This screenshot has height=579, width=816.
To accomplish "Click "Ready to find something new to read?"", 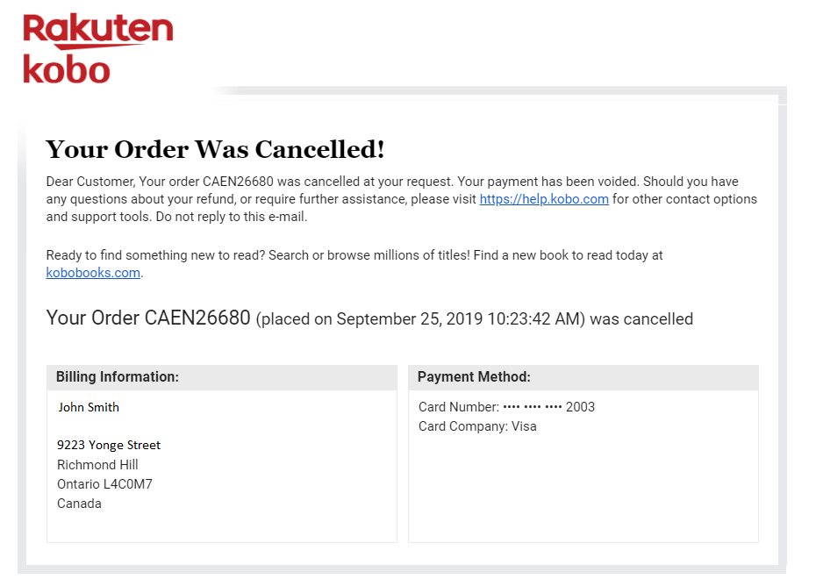I will [155, 255].
